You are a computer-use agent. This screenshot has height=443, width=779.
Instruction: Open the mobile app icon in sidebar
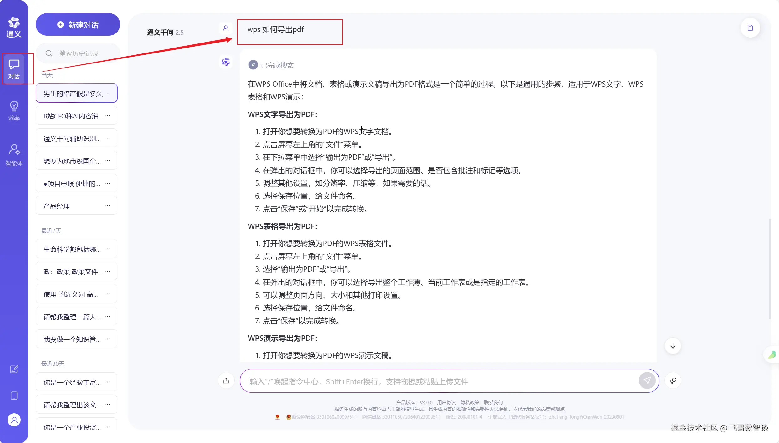14,395
